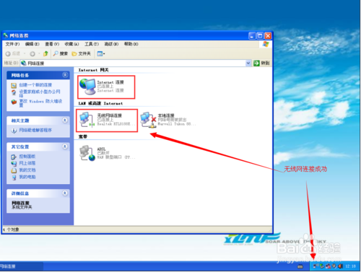Open the 文件(F) menu
The width and height of the screenshot is (361, 272).
point(12,44)
